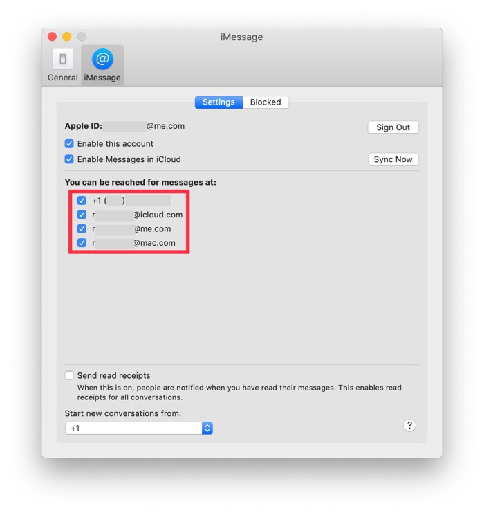Viewport: 484px width, 513px height.
Task: Enable Send read receipts
Action: 69,376
